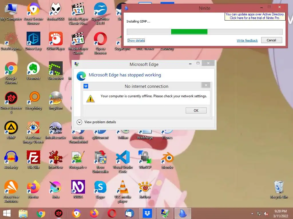Click the Mozilla Thunderbird desktop icon
Screen dimensions: 293x219
pos(78,137)
